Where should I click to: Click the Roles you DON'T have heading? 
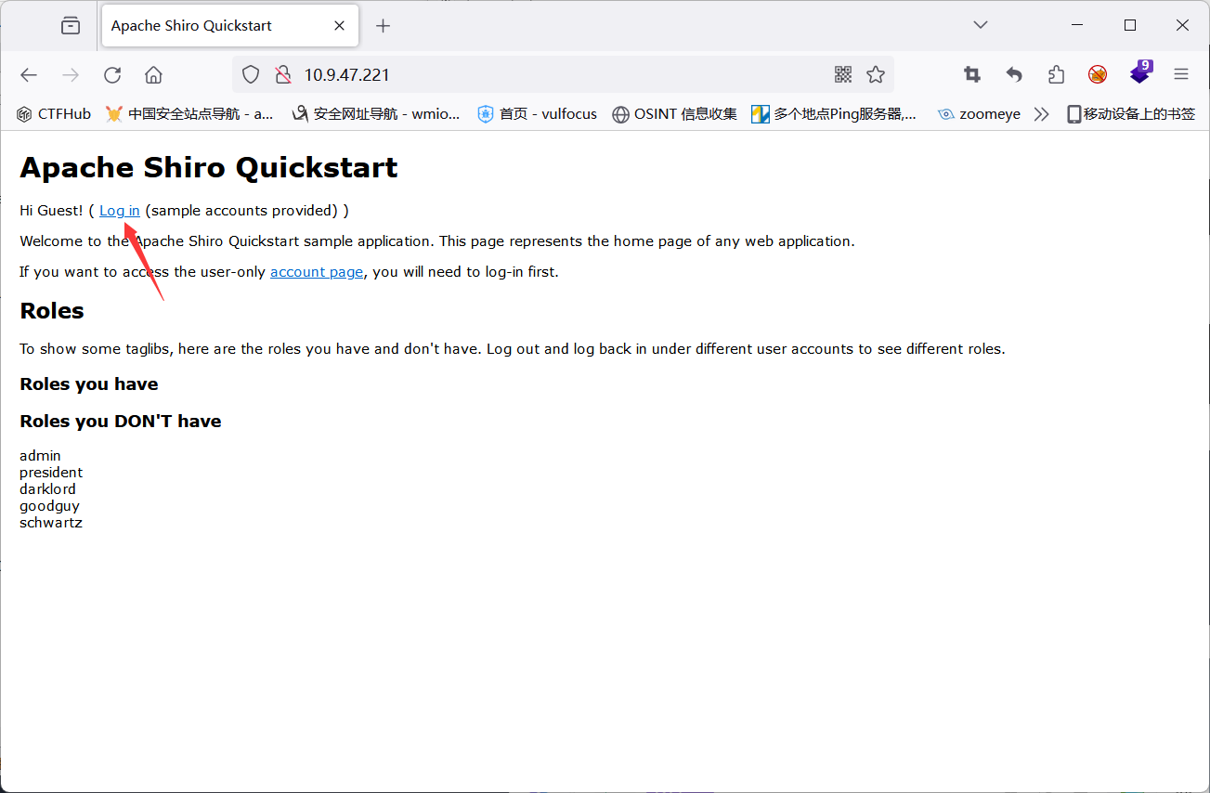(121, 422)
